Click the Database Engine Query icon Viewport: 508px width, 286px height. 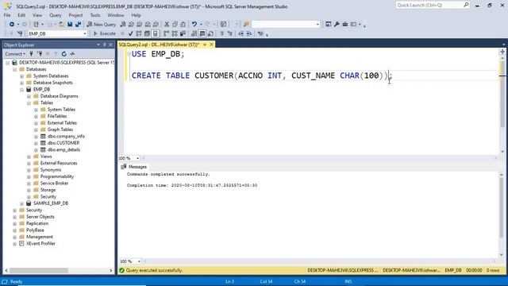[123, 25]
